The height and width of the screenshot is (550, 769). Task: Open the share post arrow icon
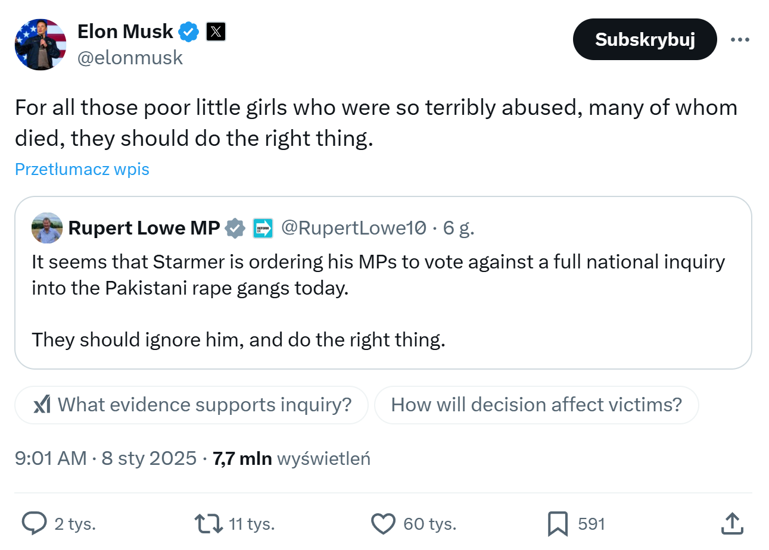point(731,524)
